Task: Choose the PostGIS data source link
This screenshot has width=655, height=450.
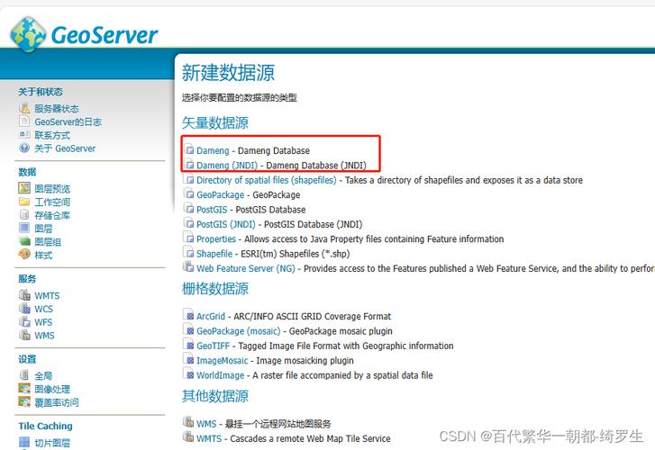Action: point(212,210)
